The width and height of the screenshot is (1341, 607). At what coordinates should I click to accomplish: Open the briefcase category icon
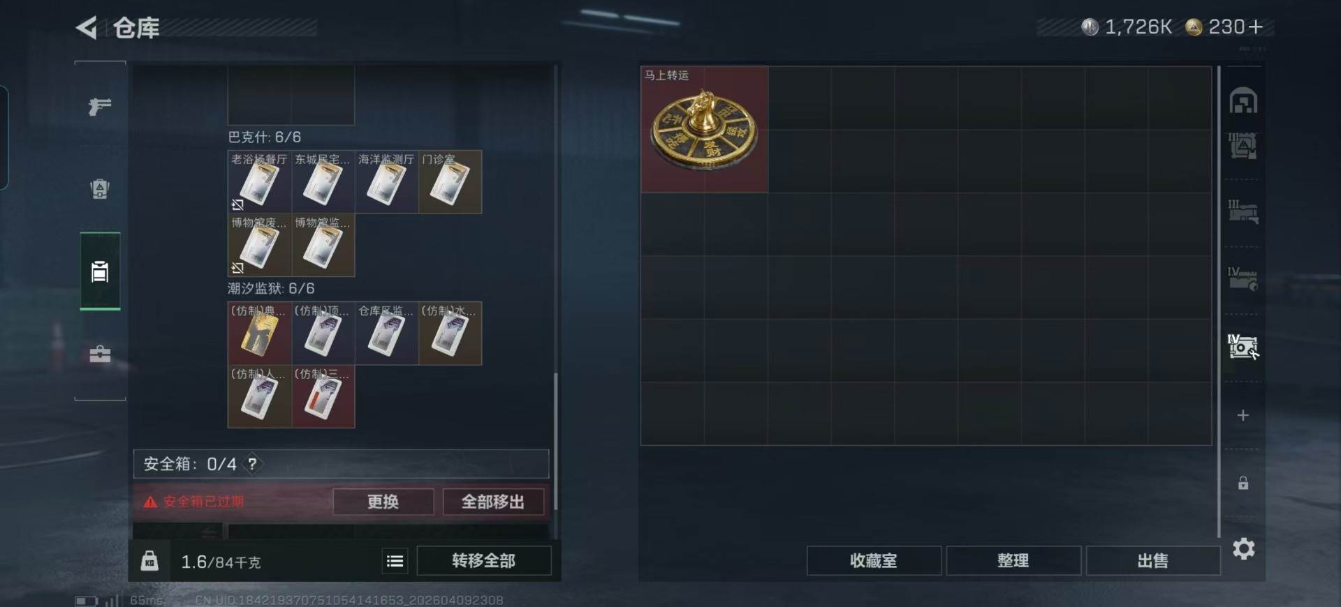click(x=100, y=354)
